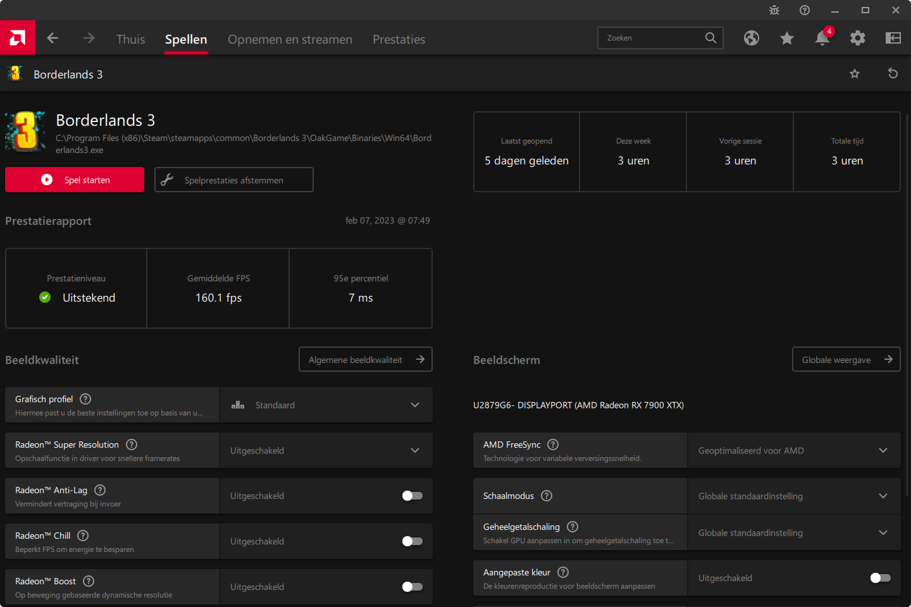Switch to Opnemen en streamen tab
911x607 pixels.
(290, 39)
